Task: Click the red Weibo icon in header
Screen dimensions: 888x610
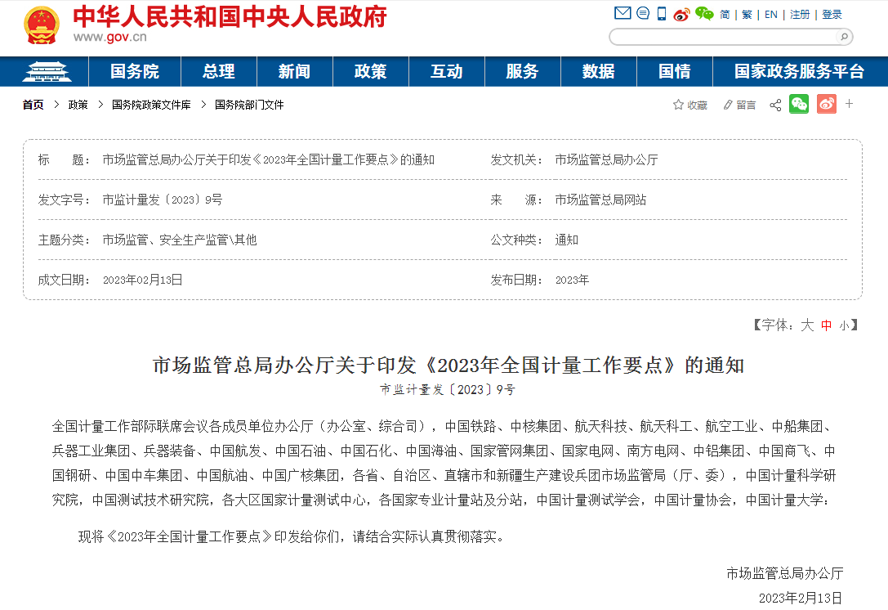Action: coord(681,14)
